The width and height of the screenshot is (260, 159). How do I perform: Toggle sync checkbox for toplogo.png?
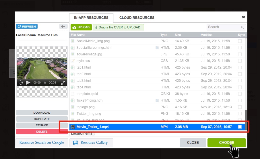click(x=240, y=107)
